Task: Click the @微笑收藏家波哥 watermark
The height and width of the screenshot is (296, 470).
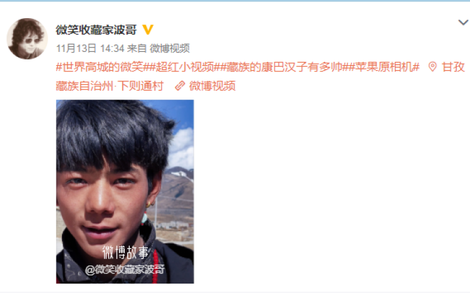Action: [125, 270]
